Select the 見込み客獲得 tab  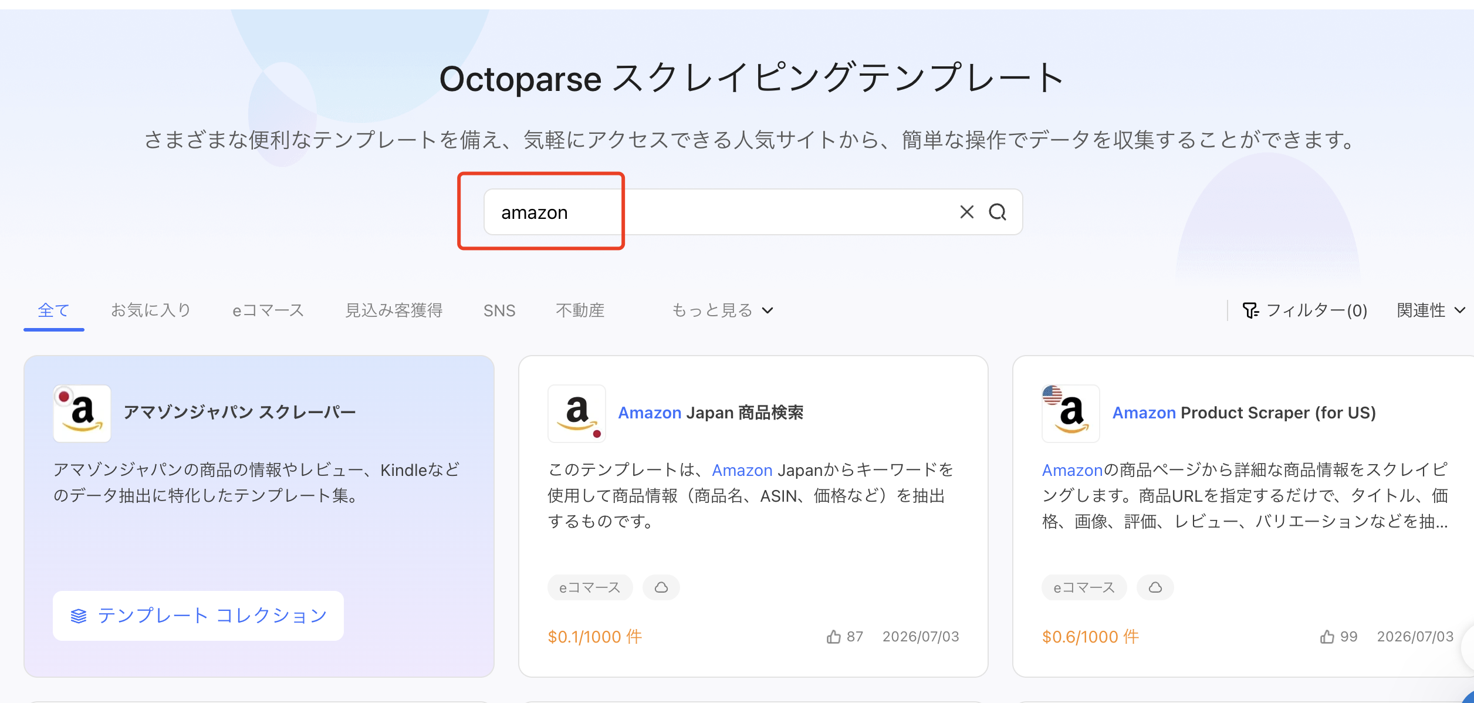click(x=394, y=310)
